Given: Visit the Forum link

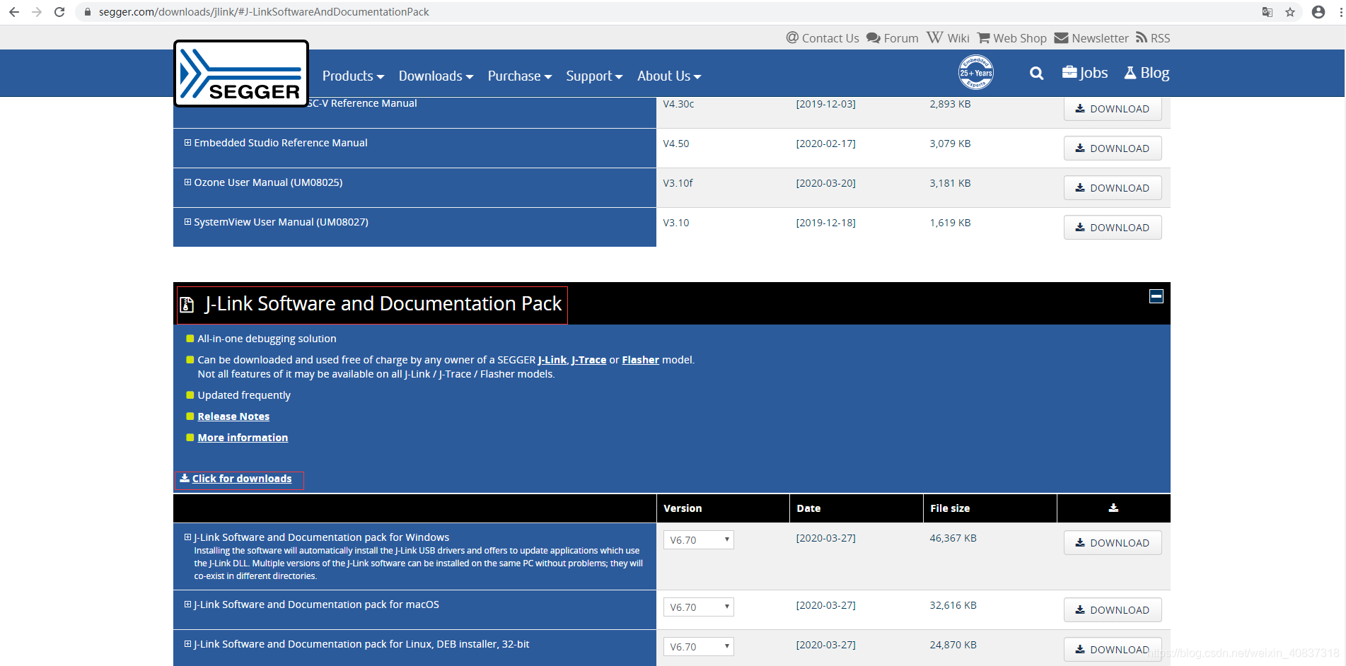Looking at the screenshot, I should point(893,38).
